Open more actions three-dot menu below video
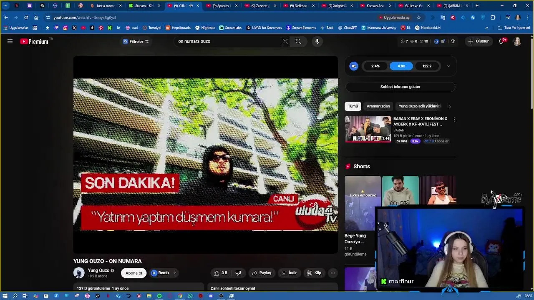This screenshot has height=300, width=534. pos(333,273)
